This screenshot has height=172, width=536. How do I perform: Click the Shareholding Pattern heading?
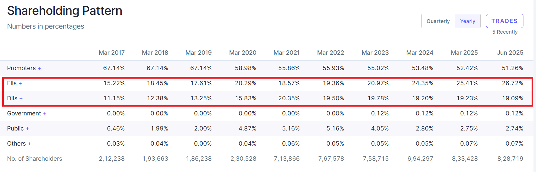pyautogui.click(x=64, y=11)
